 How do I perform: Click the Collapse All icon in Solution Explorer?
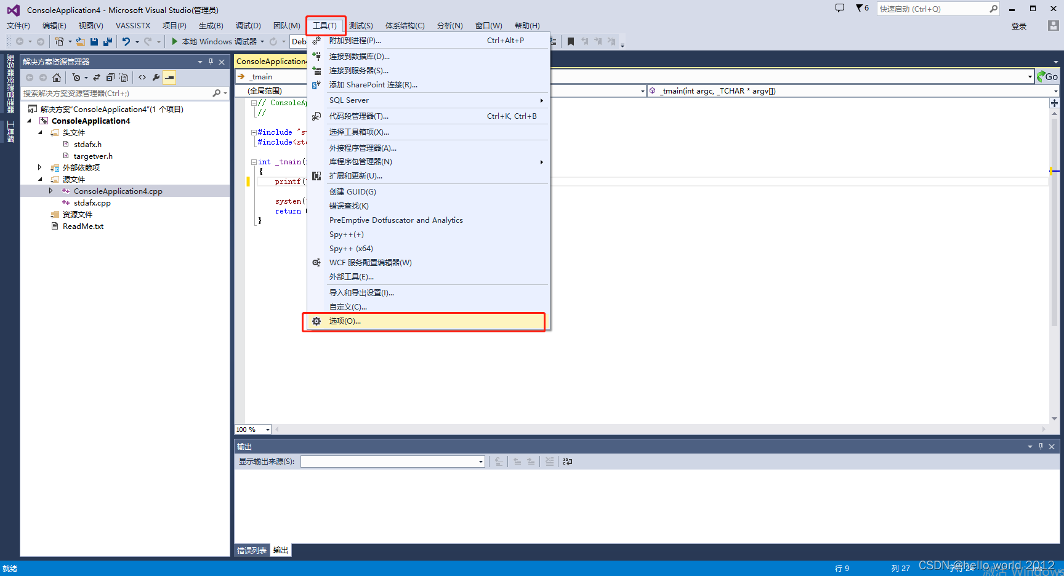(x=110, y=78)
